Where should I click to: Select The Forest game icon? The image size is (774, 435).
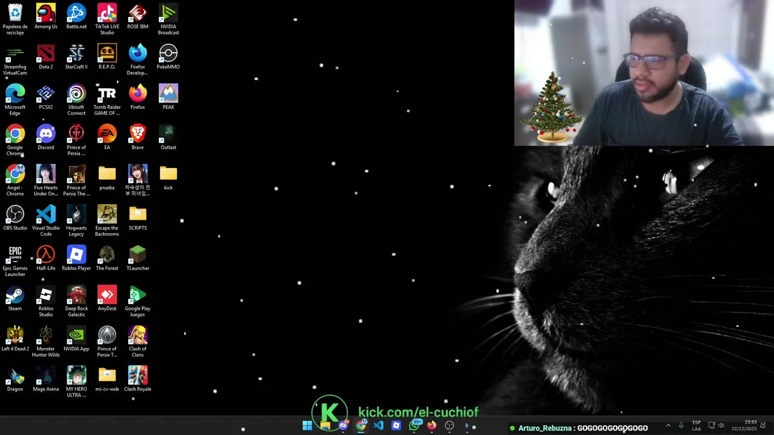[107, 259]
